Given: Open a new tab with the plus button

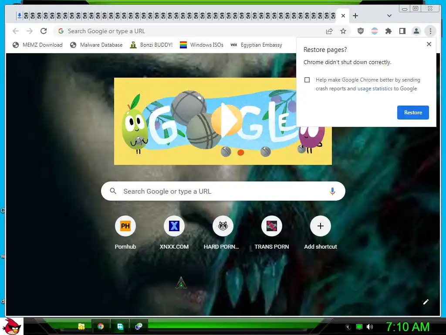Looking at the screenshot, I should click(x=355, y=16).
